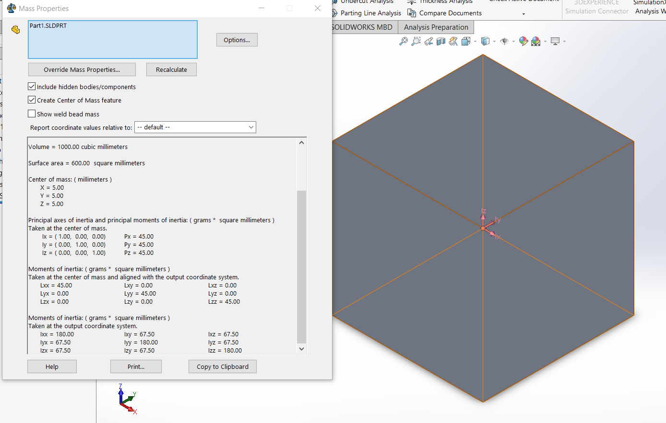Expand the Hide/Show Items dropdown arrow
This screenshot has height=423, width=666.
point(513,42)
